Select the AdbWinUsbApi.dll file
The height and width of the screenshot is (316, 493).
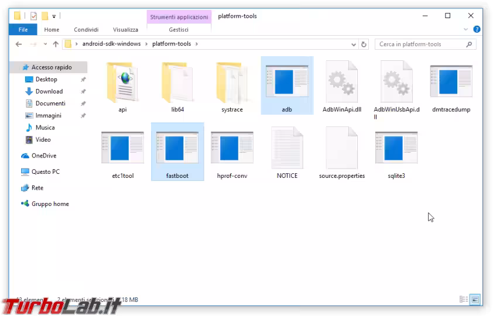(396, 90)
